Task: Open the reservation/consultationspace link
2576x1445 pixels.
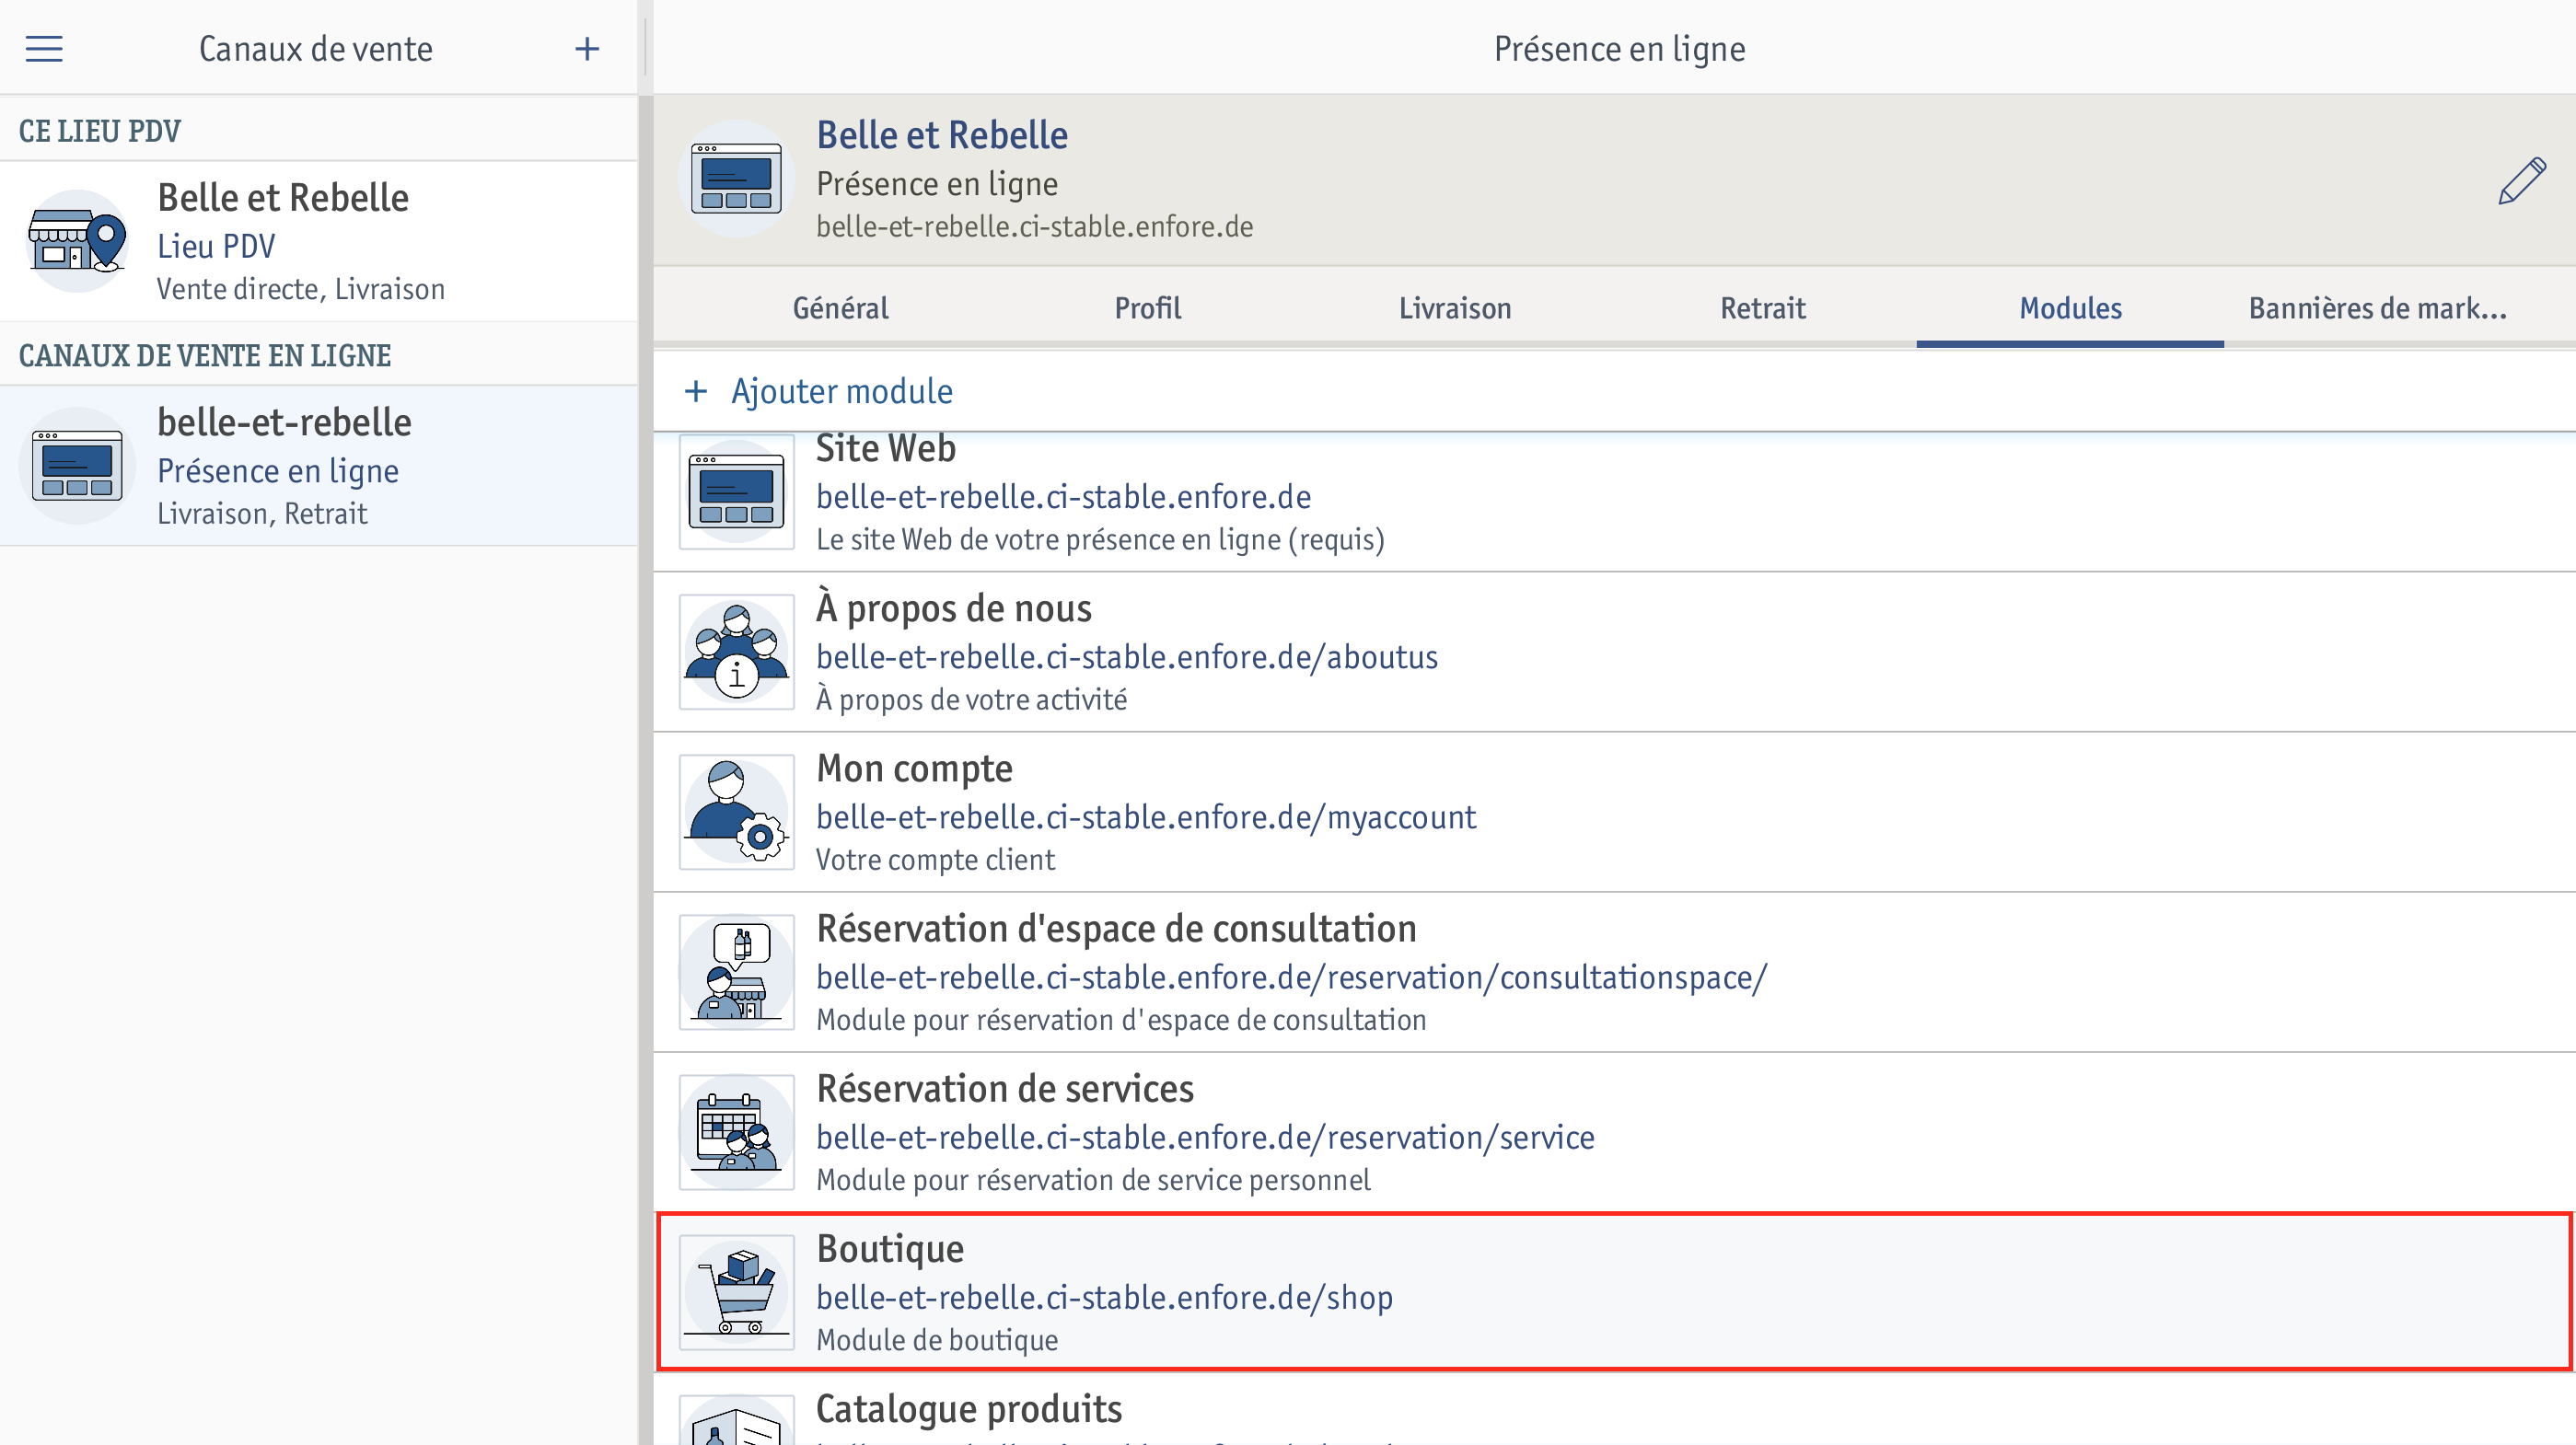Action: point(1292,977)
